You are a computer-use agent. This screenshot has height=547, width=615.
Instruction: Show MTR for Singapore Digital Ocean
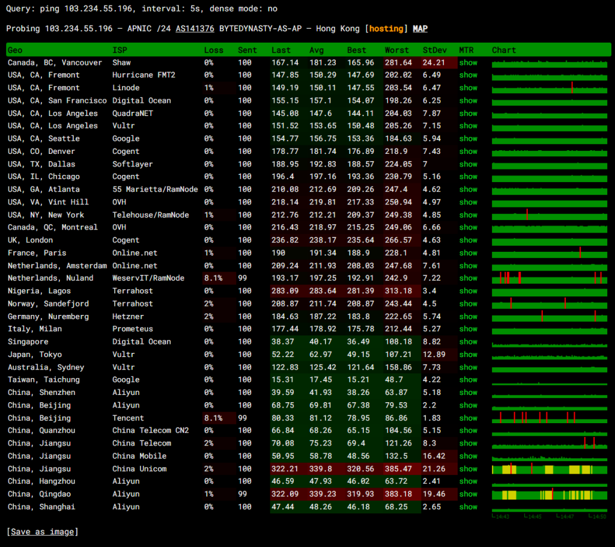pos(468,341)
